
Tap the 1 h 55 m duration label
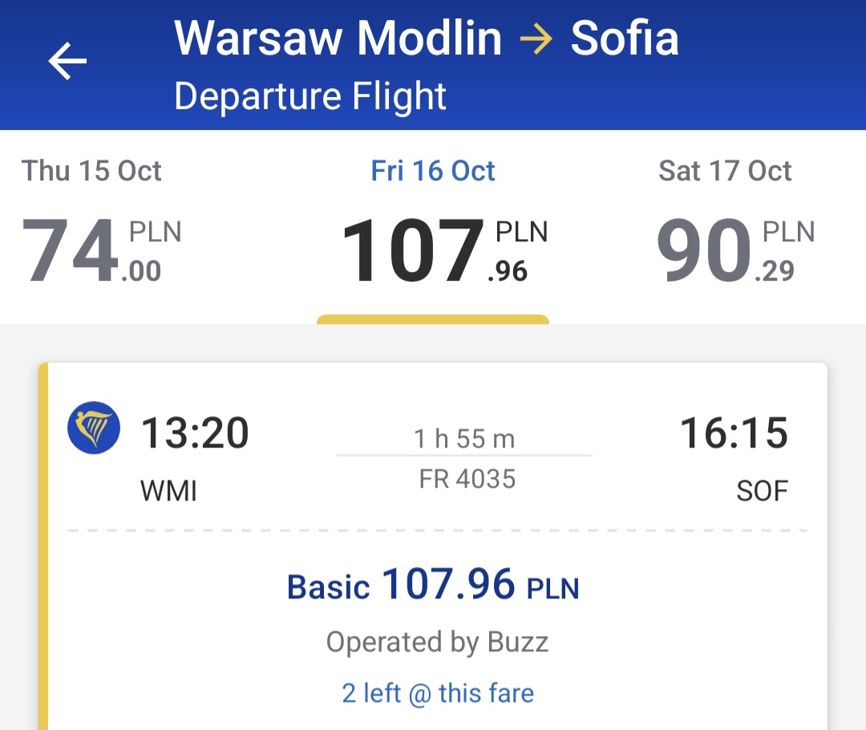(464, 439)
